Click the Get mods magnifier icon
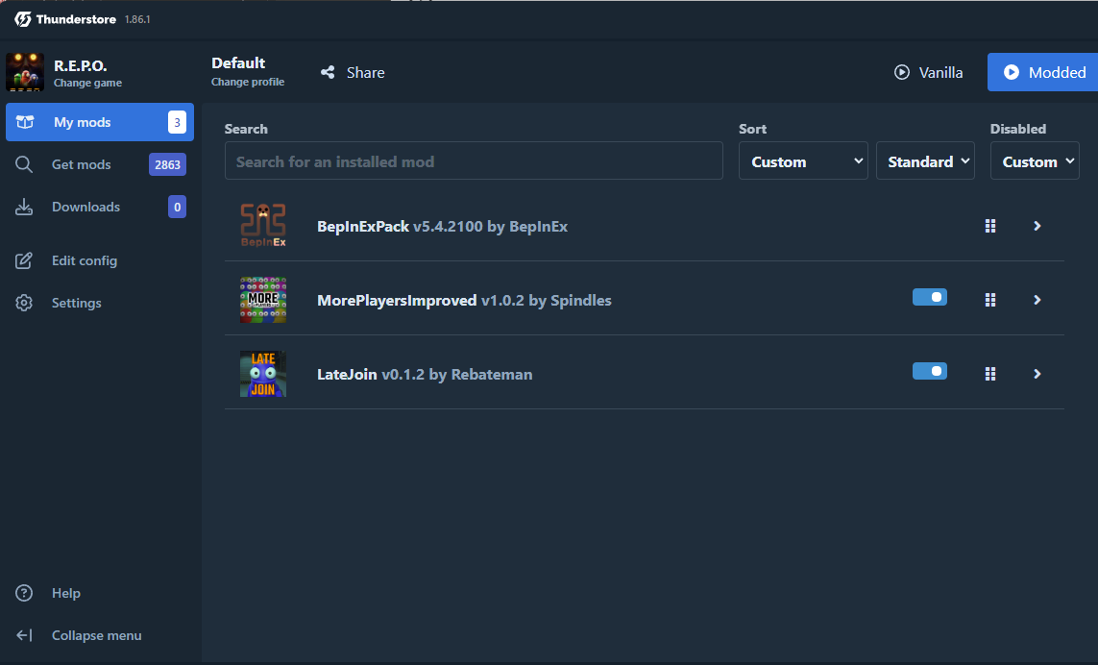The width and height of the screenshot is (1098, 665). pyautogui.click(x=24, y=164)
